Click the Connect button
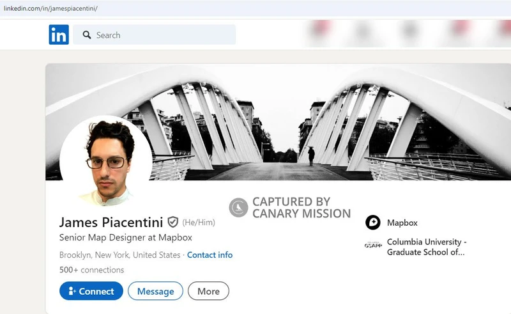Image resolution: width=511 pixels, height=314 pixels. [91, 291]
